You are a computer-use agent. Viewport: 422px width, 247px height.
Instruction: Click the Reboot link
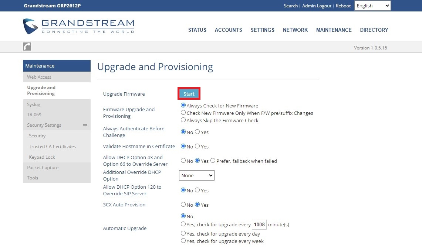click(x=343, y=6)
